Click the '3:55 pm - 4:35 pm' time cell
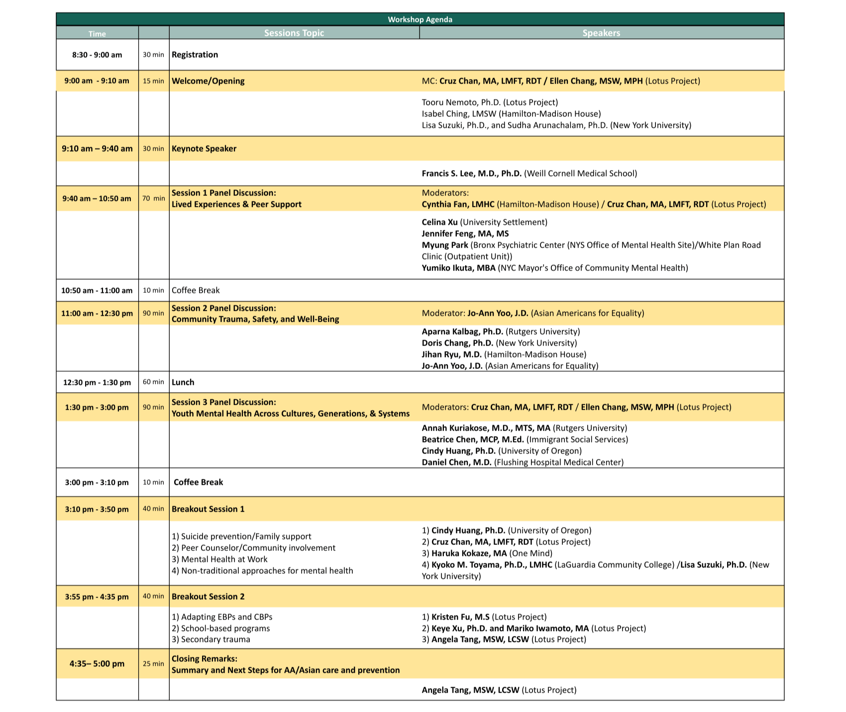This screenshot has height=712, width=846. [x=97, y=597]
